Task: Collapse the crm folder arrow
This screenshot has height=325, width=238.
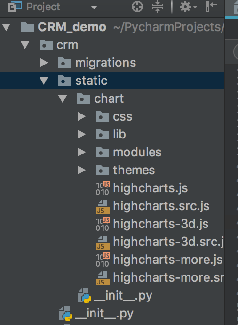Action: pos(25,45)
